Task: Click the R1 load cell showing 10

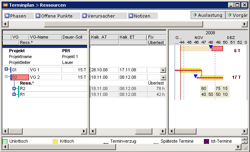Action: pyautogui.click(x=225, y=94)
